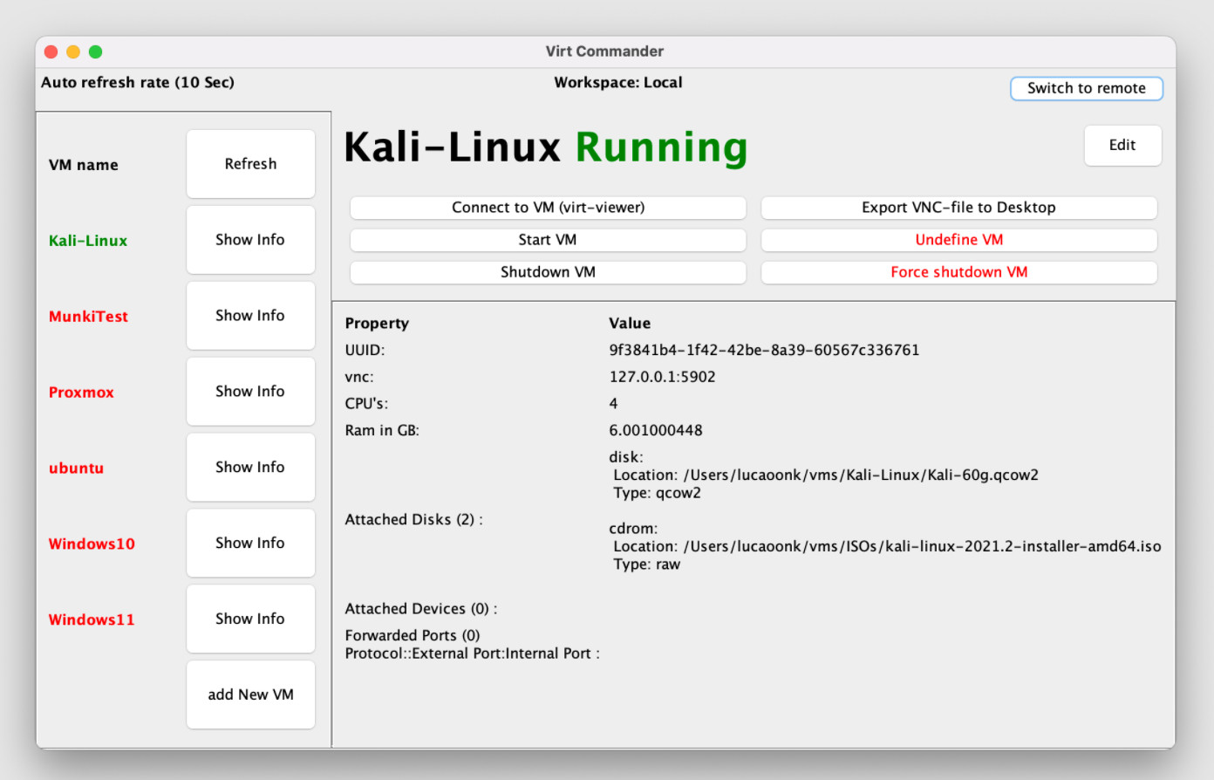Image resolution: width=1214 pixels, height=780 pixels.
Task: Click add New VM button
Action: coord(250,694)
